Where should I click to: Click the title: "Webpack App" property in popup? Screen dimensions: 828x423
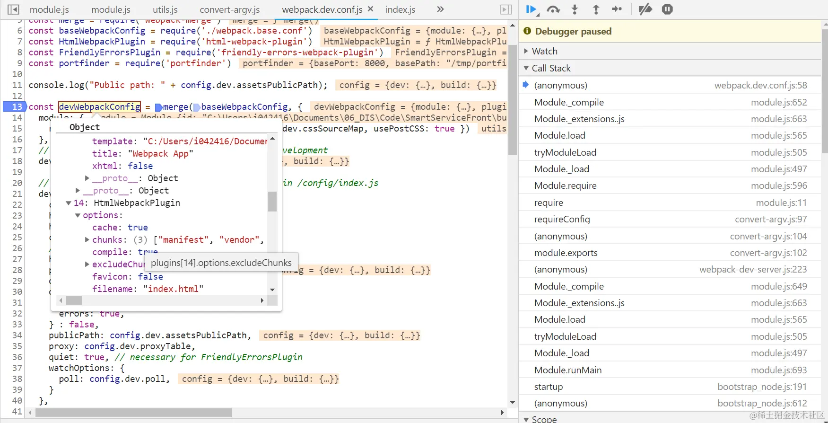click(x=142, y=154)
